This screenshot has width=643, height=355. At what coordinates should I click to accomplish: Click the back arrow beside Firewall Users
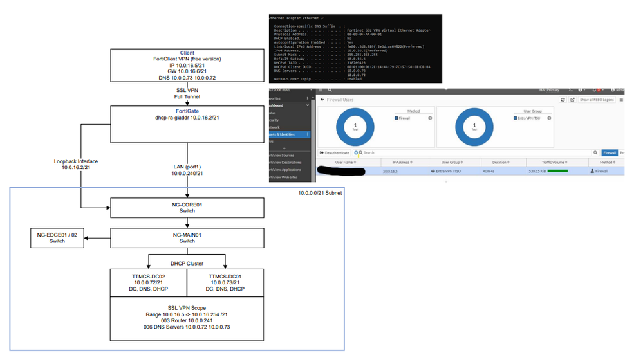click(x=322, y=100)
